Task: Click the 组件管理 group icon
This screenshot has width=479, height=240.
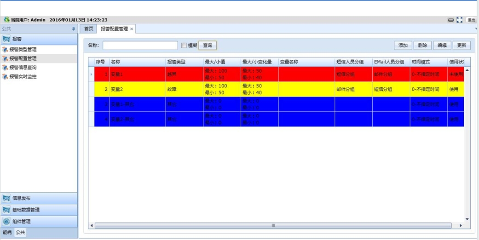Action: [x=6, y=221]
